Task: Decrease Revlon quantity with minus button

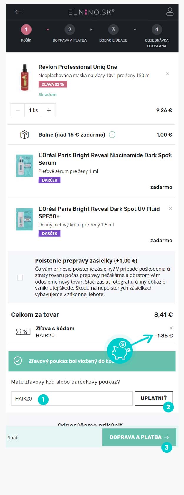Action: [18, 110]
